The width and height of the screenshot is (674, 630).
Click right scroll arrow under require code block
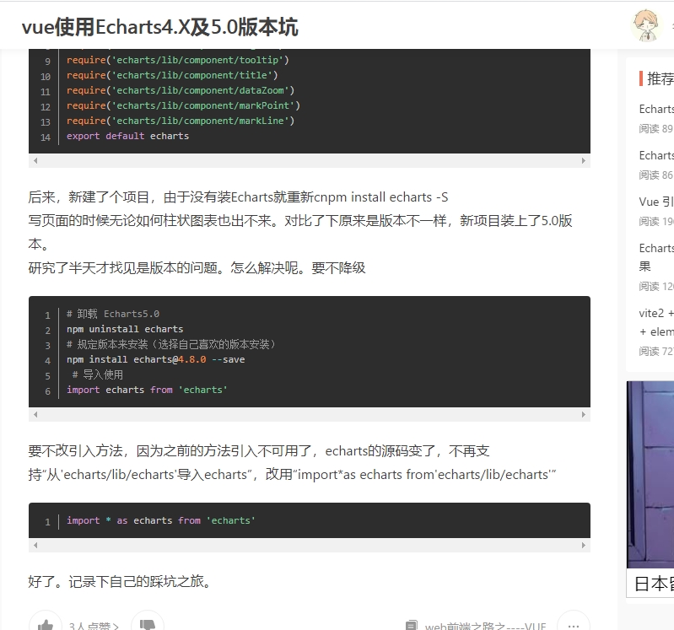(583, 161)
